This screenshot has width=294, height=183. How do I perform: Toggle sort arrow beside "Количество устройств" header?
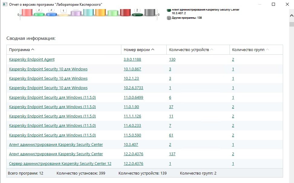[212, 50]
